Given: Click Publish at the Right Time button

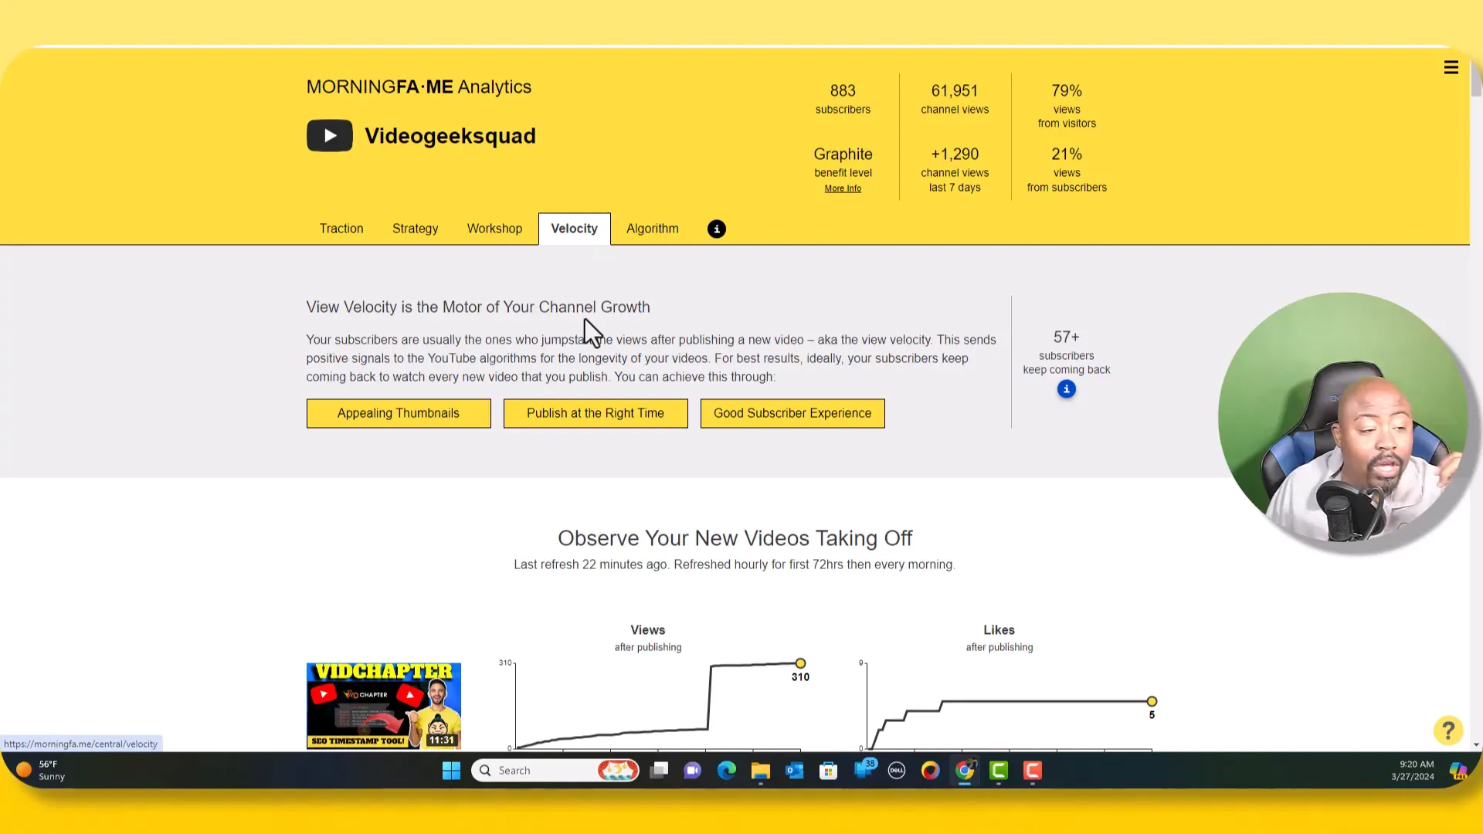Looking at the screenshot, I should tap(596, 413).
